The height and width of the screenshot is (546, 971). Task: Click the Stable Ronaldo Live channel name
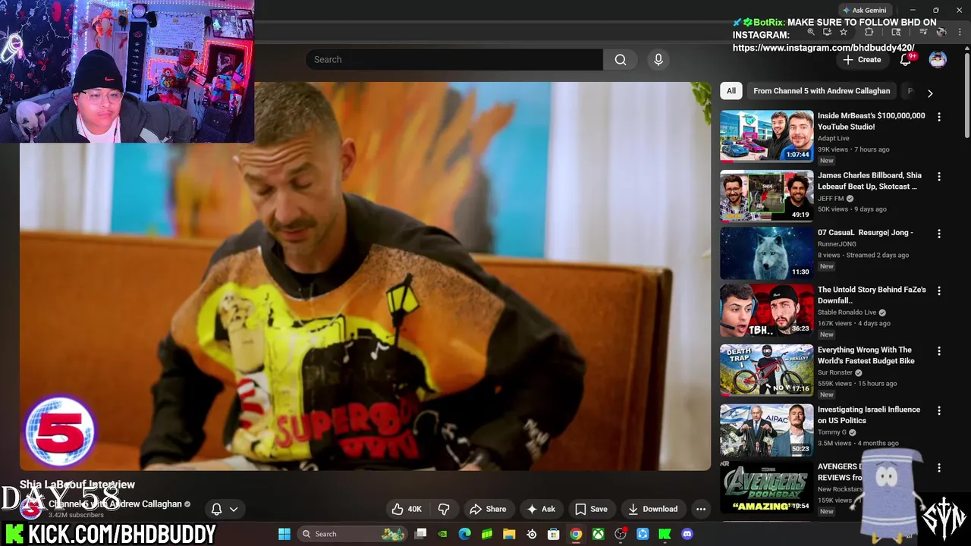coord(847,312)
